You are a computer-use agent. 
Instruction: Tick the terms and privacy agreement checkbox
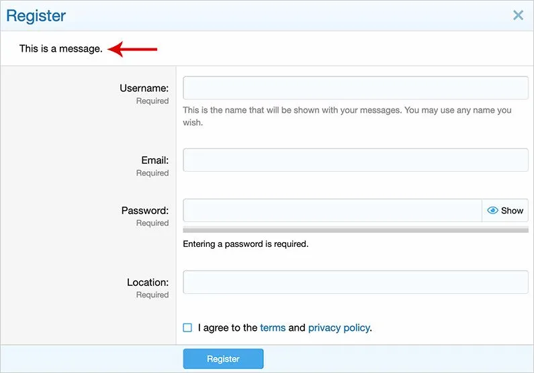pos(187,328)
